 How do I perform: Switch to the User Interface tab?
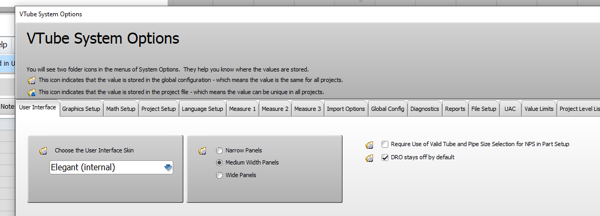[x=37, y=108]
